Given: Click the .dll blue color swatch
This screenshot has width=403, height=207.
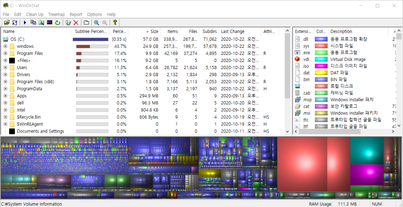Looking at the screenshot, I should [x=321, y=39].
